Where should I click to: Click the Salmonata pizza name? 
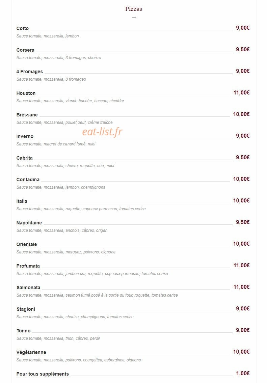[28, 288]
